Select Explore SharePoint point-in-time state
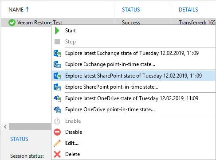The height and width of the screenshot is (160, 216). (134, 87)
